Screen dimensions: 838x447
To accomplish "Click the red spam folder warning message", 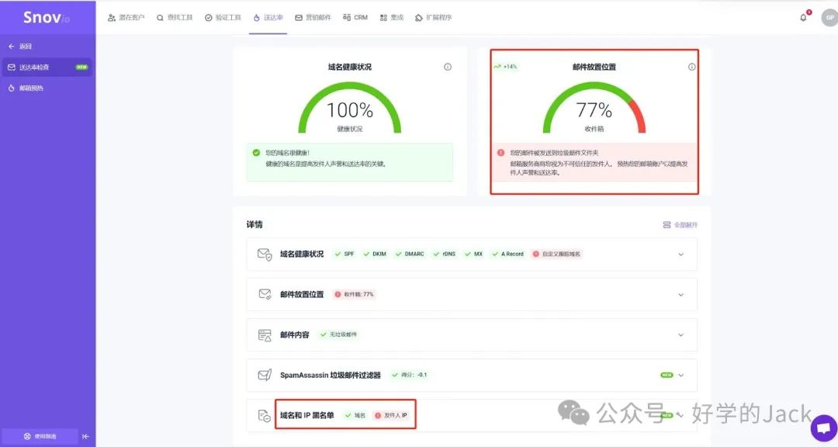I will [594, 162].
